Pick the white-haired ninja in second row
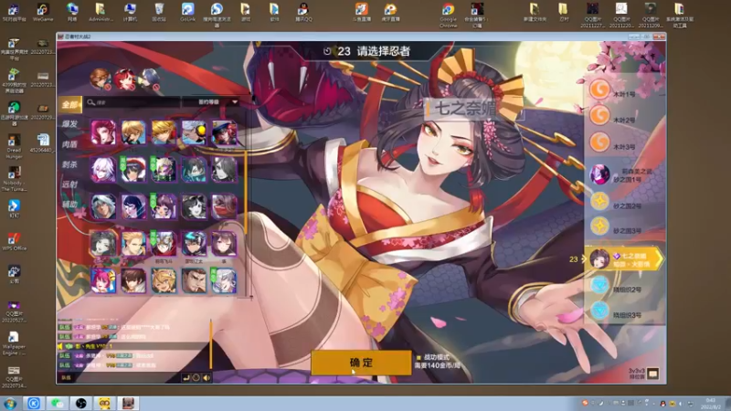The height and width of the screenshot is (411, 731). coord(103,169)
